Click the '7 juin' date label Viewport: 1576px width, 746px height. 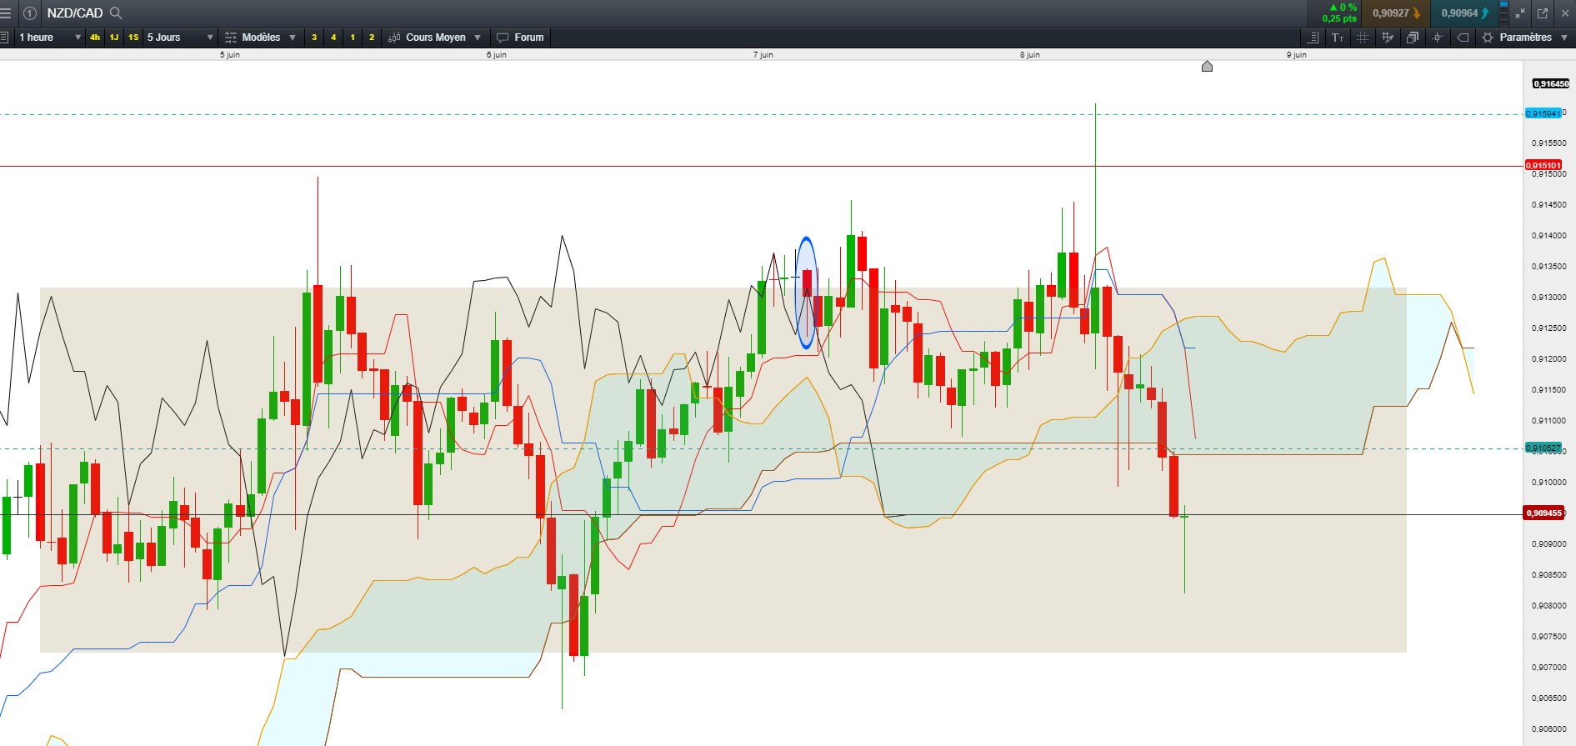point(763,55)
